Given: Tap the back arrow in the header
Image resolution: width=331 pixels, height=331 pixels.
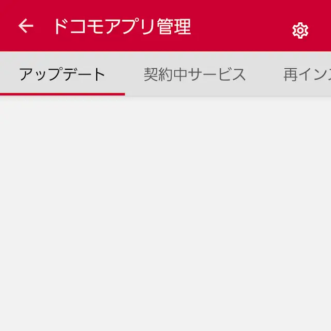Looking at the screenshot, I should click(x=26, y=26).
